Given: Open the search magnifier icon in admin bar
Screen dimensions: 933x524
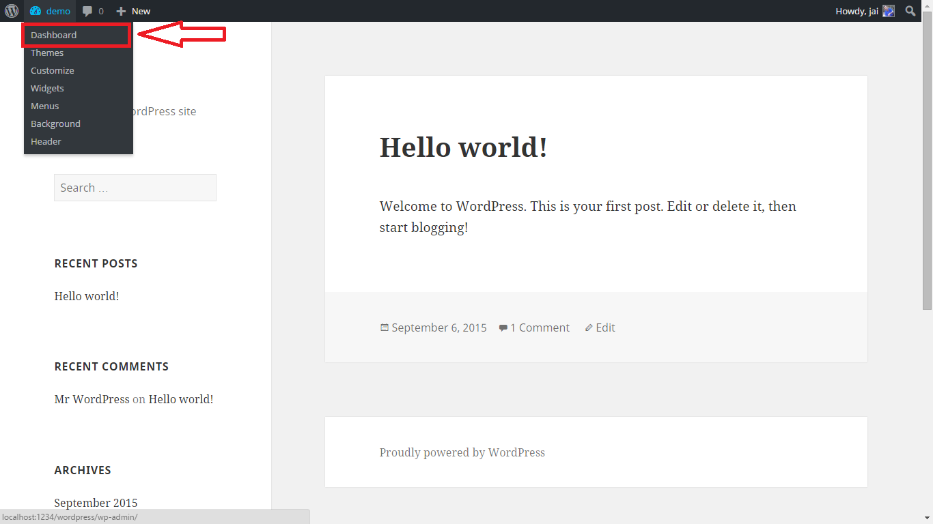Looking at the screenshot, I should (910, 11).
